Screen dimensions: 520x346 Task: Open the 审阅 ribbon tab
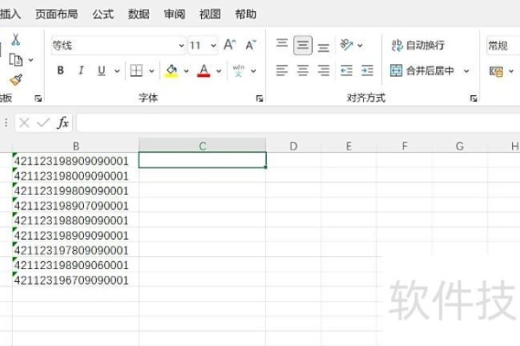[x=174, y=14]
